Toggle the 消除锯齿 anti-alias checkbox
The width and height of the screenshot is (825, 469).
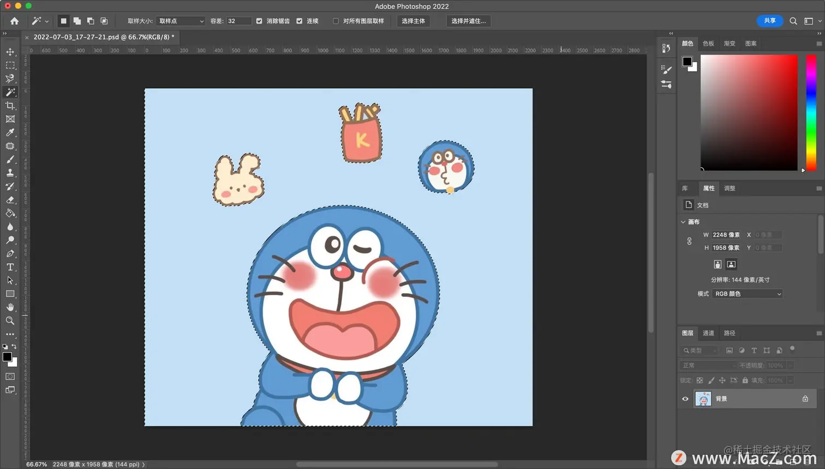(259, 21)
